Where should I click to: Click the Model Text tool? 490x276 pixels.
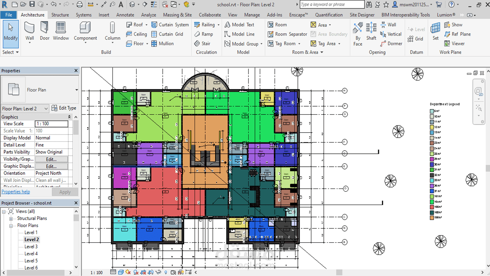point(239,25)
